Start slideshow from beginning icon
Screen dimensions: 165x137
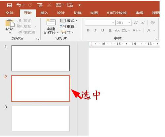pyautogui.click(x=40, y=5)
